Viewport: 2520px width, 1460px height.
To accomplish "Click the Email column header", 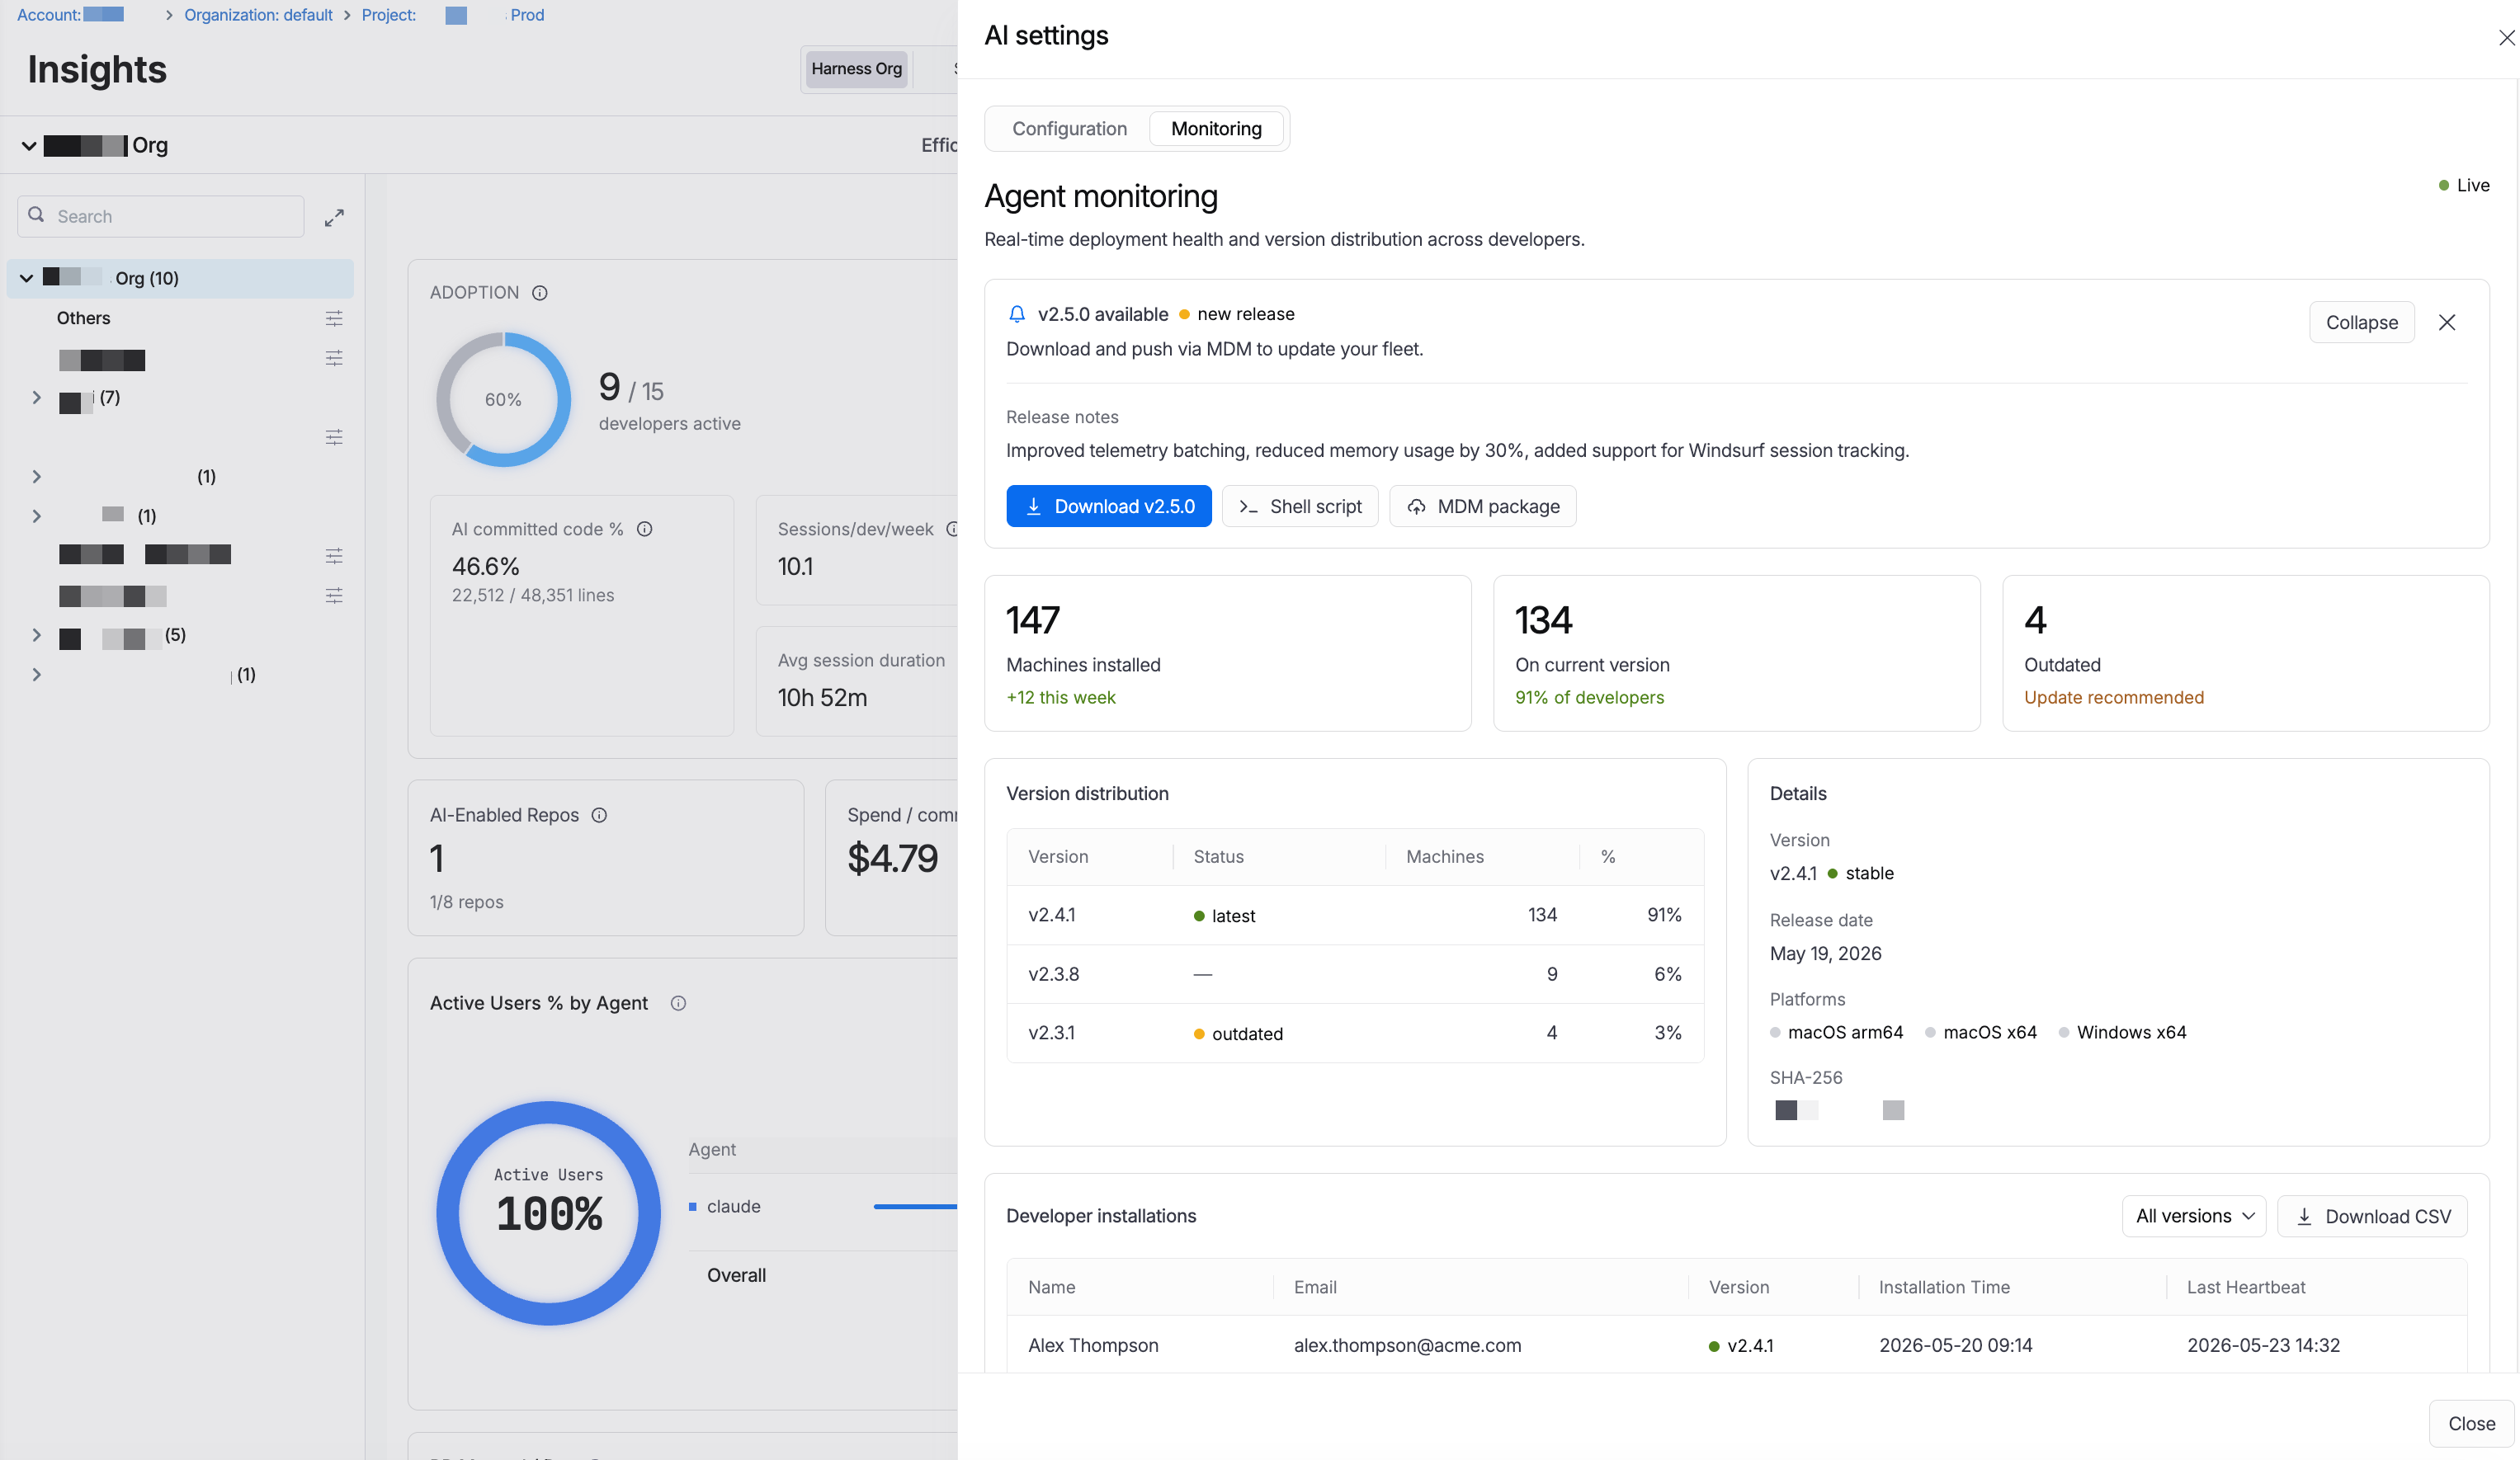I will coord(1315,1287).
